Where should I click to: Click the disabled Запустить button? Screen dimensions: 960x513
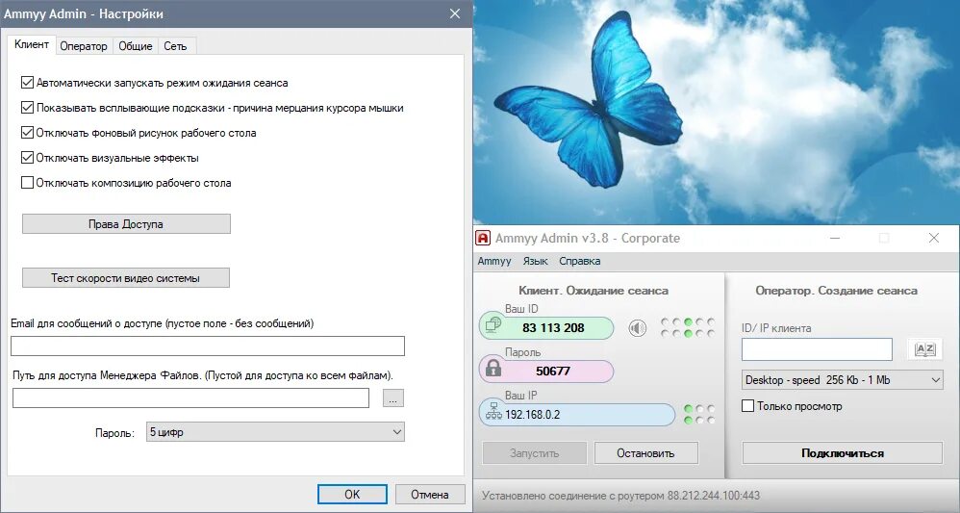click(535, 453)
